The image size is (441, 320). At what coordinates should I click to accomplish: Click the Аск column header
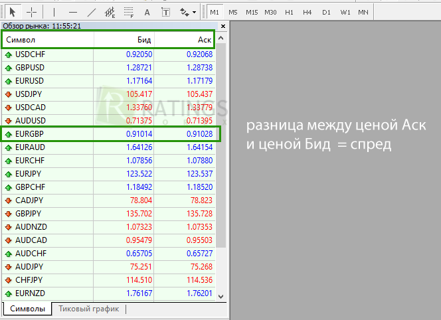pyautogui.click(x=184, y=40)
